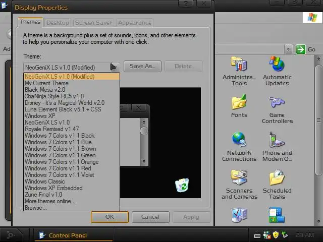
Task: Open Game Controllers icon
Action: click(x=277, y=102)
